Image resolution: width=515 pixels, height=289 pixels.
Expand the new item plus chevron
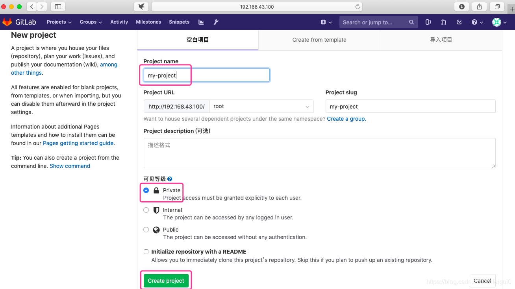pyautogui.click(x=330, y=22)
